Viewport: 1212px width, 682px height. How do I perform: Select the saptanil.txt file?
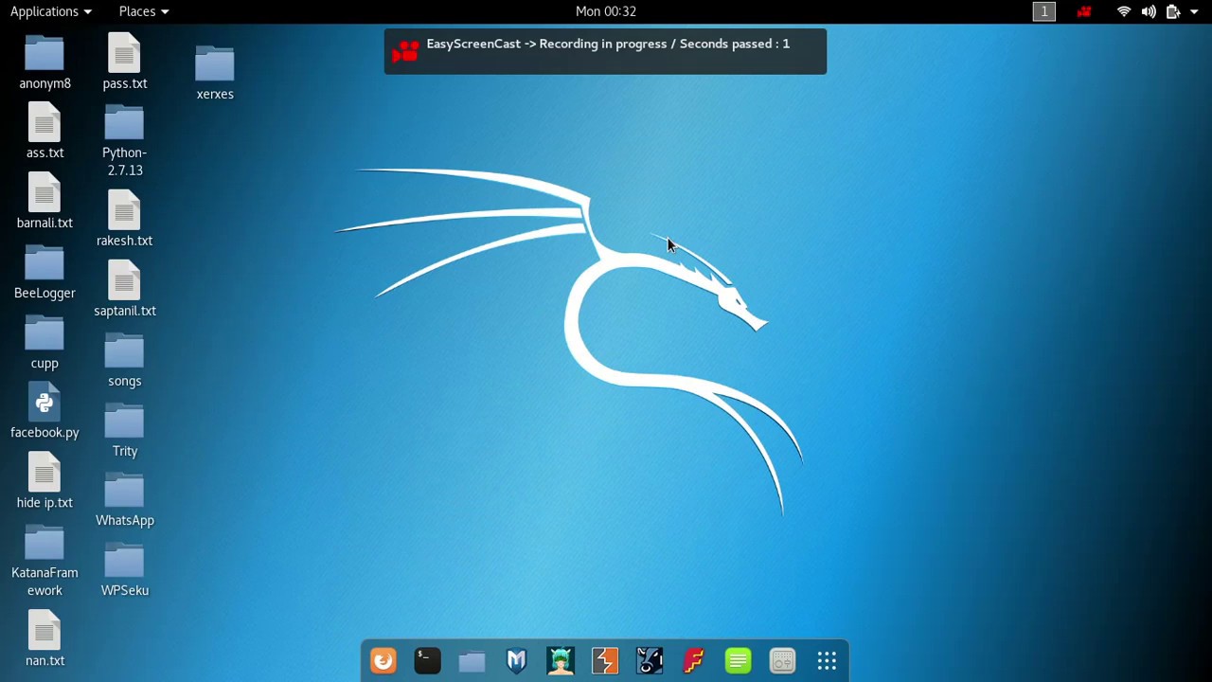coord(125,290)
